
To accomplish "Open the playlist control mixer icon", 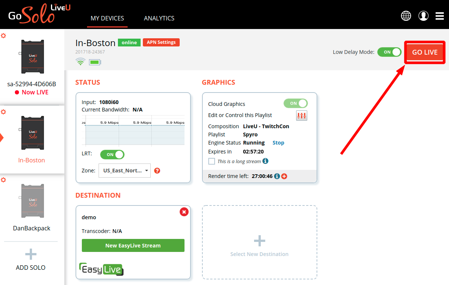I will (302, 116).
